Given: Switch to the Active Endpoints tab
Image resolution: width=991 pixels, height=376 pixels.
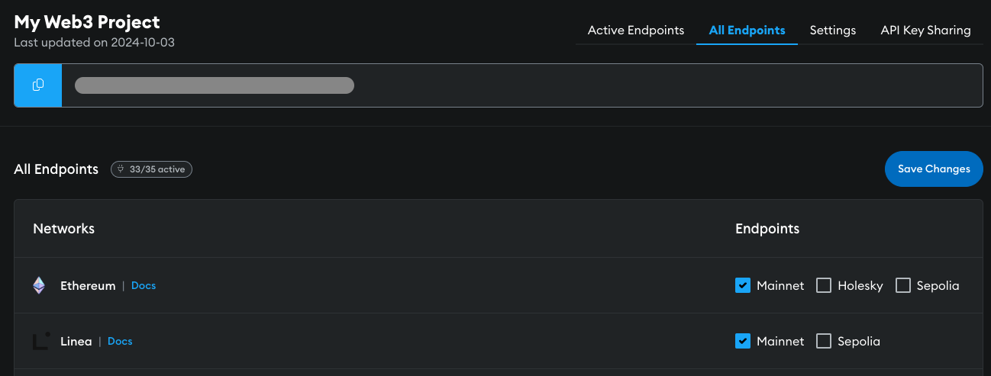Looking at the screenshot, I should click(636, 31).
